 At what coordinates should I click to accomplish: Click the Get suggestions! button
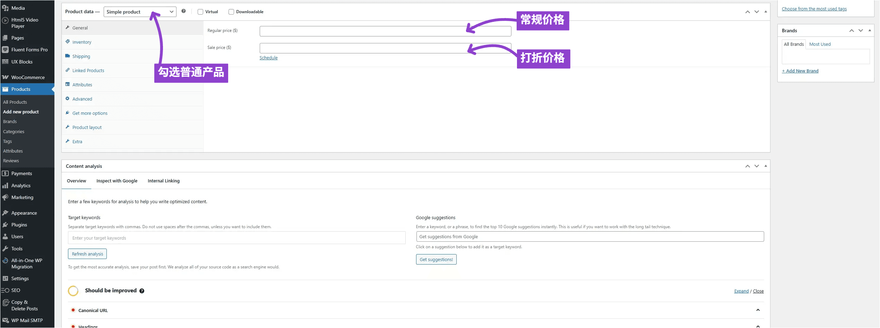coord(436,260)
